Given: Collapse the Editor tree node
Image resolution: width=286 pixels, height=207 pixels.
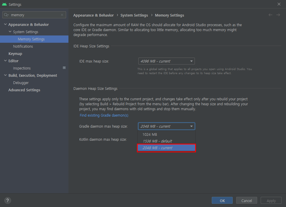Looking at the screenshot, I should 5,61.
